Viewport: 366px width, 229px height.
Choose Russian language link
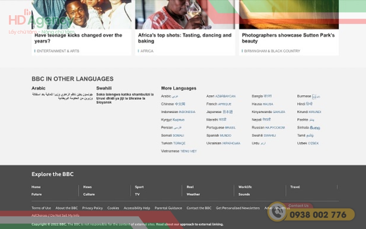coord(268,128)
